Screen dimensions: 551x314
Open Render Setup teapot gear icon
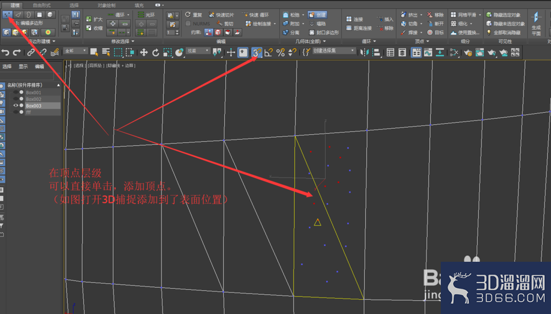coord(468,53)
